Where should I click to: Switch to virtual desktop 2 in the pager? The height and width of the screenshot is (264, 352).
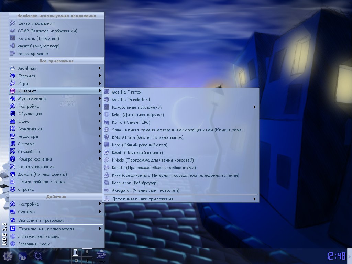87,252
